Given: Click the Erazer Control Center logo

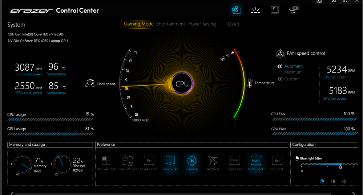Looking at the screenshot, I should pyautogui.click(x=55, y=11).
